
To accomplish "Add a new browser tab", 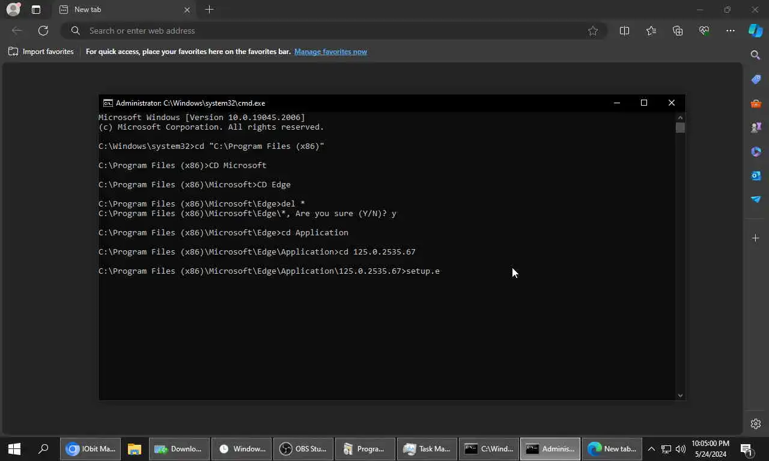I will 209,10.
